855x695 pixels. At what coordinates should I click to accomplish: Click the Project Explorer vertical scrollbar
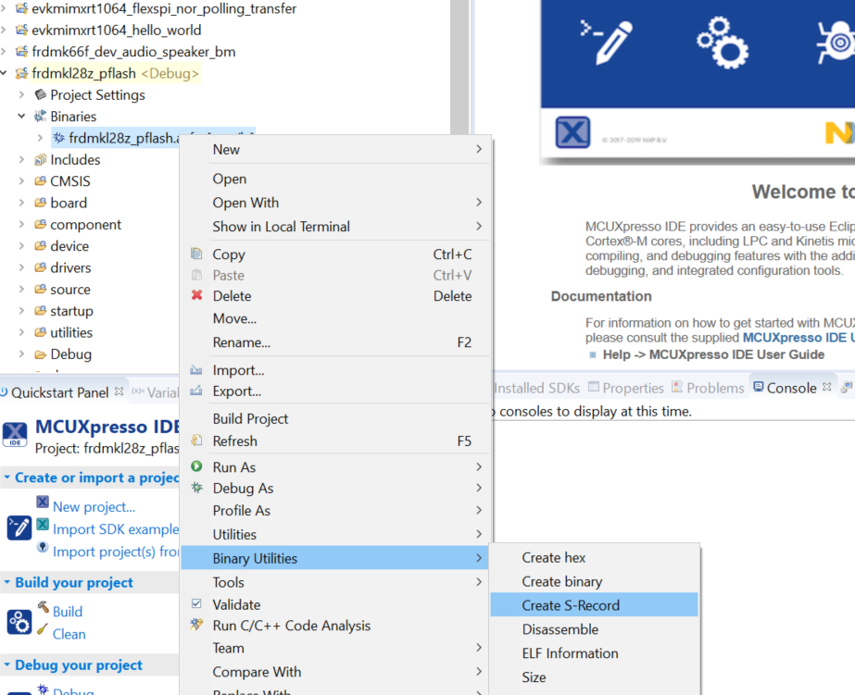(459, 66)
